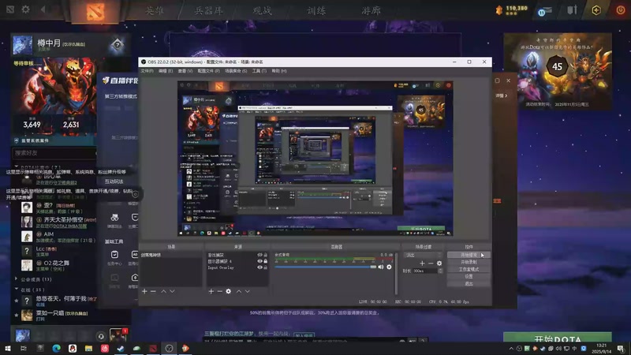Image resolution: width=631 pixels, height=355 pixels.
Task: Remove selected source with minus icon
Action: pyautogui.click(x=220, y=291)
